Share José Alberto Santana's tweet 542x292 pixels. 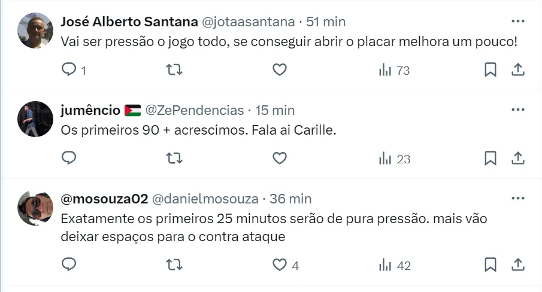click(x=517, y=70)
